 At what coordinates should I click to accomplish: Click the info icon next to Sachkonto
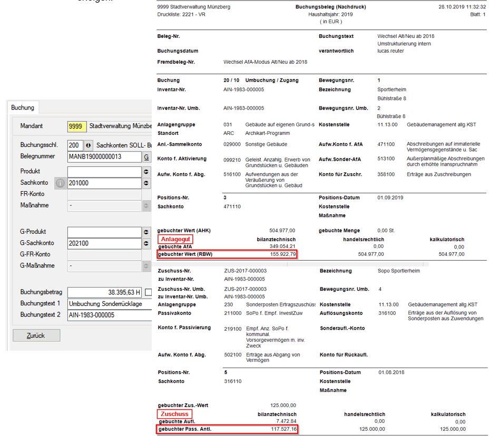point(60,183)
